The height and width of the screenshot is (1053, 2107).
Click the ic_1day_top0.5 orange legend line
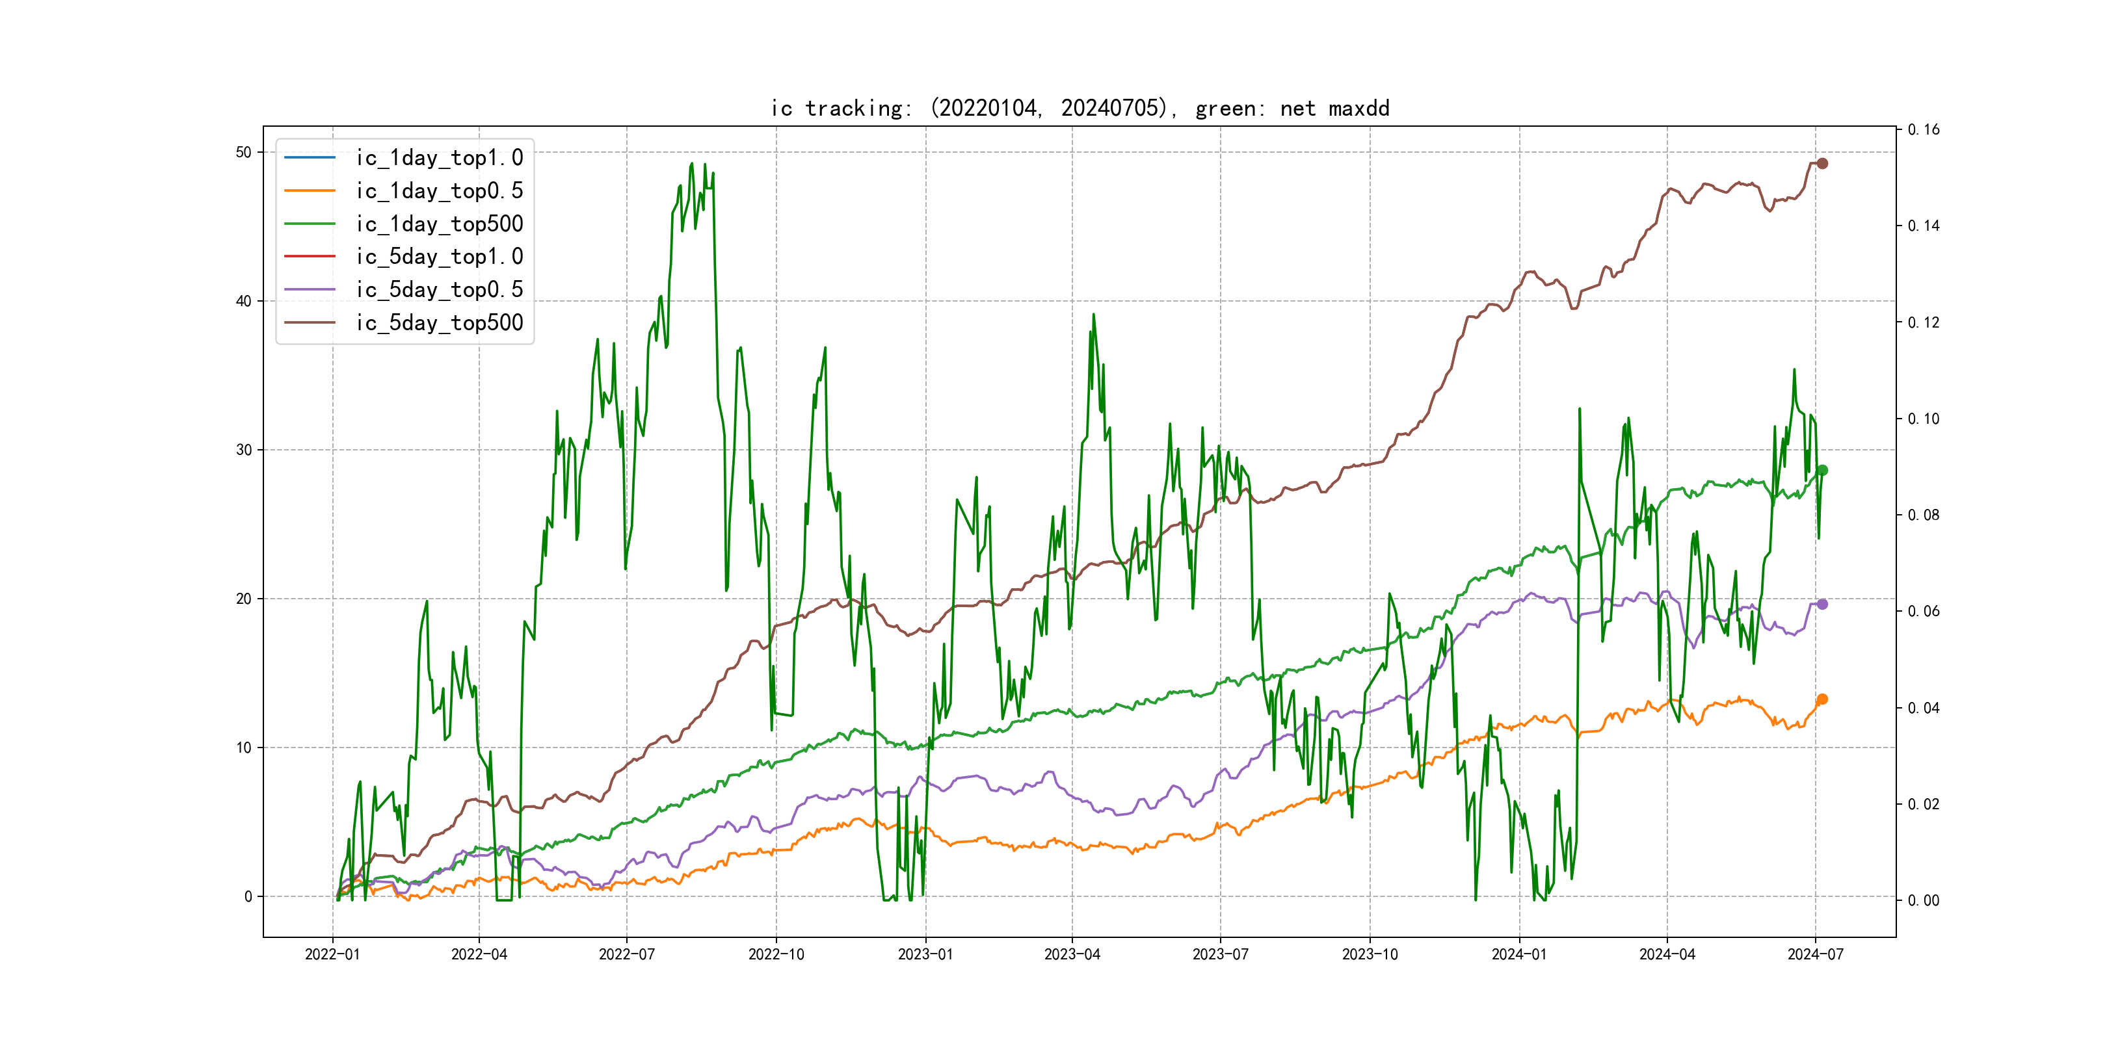309,190
